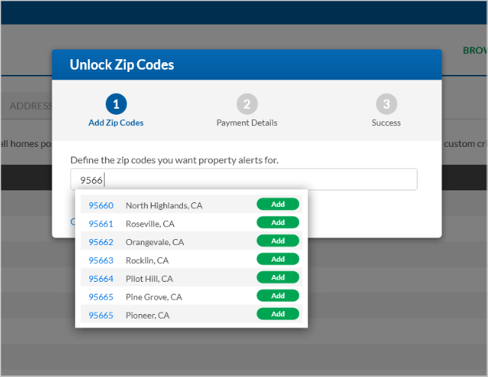Select the Success step label
The height and width of the screenshot is (377, 488).
(x=386, y=123)
